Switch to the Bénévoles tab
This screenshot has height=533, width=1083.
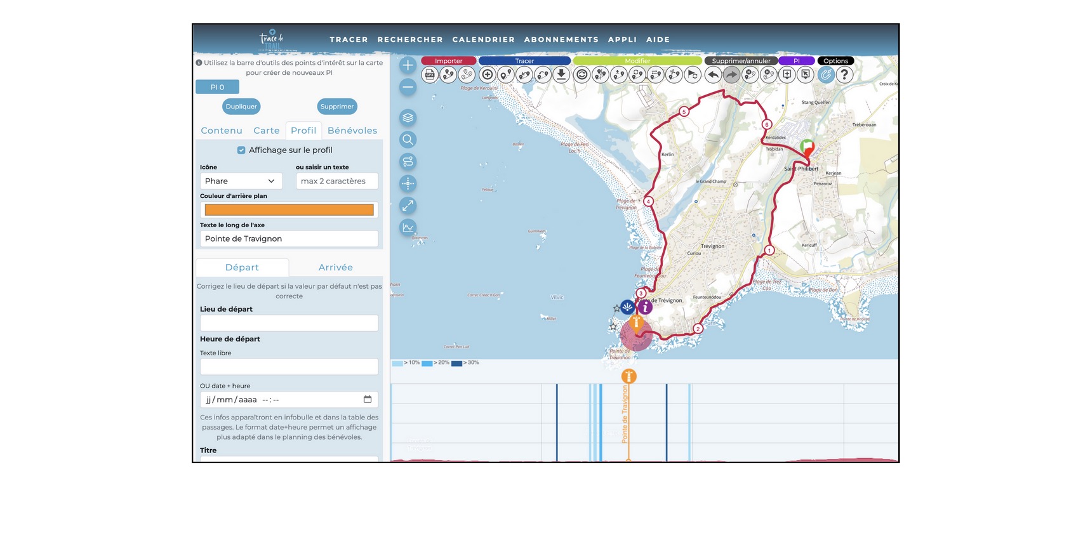pyautogui.click(x=352, y=131)
